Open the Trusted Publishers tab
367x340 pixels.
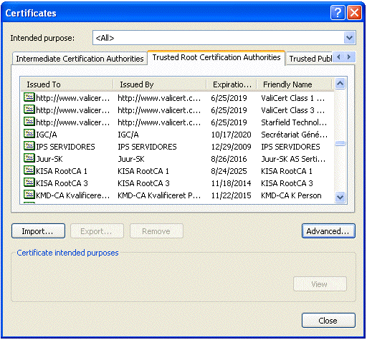(310, 59)
